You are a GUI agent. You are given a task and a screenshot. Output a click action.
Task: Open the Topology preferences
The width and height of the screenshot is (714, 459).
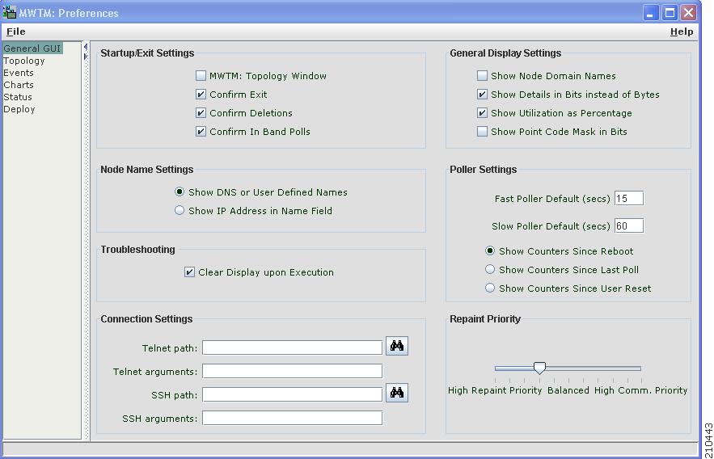[x=24, y=61]
